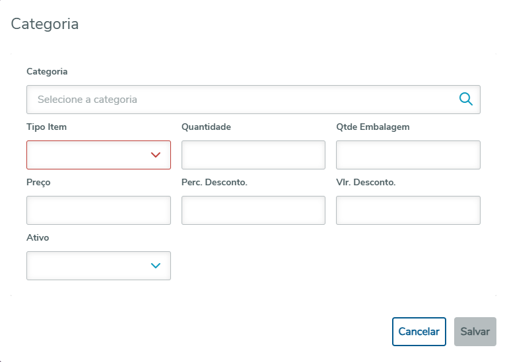The width and height of the screenshot is (505, 362).
Task: Open the Ativo dropdown chevron
Action: (x=156, y=266)
